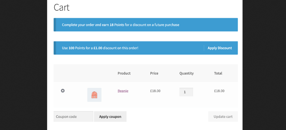Click the bold £1.00 discount amount
Viewport: 286px width, 130px height.
pos(98,48)
